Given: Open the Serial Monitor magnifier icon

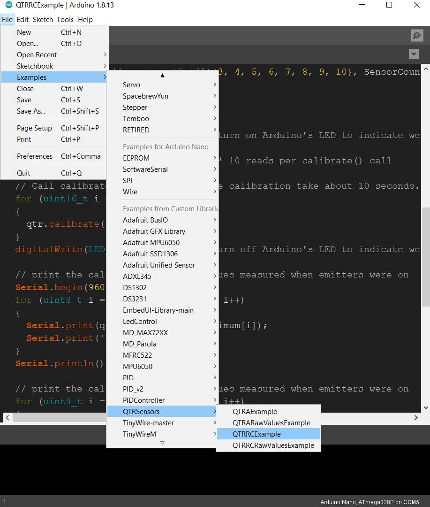Looking at the screenshot, I should [x=417, y=35].
